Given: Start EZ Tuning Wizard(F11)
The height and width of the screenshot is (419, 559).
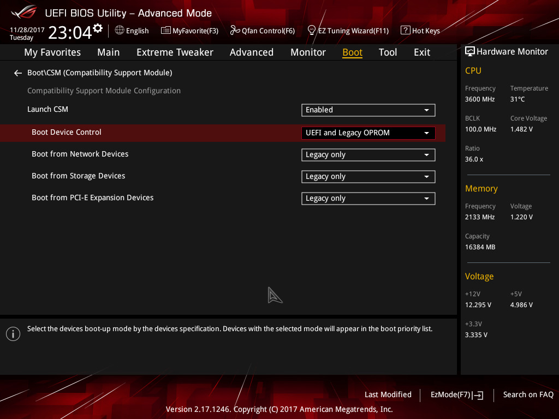Looking at the screenshot, I should [353, 31].
